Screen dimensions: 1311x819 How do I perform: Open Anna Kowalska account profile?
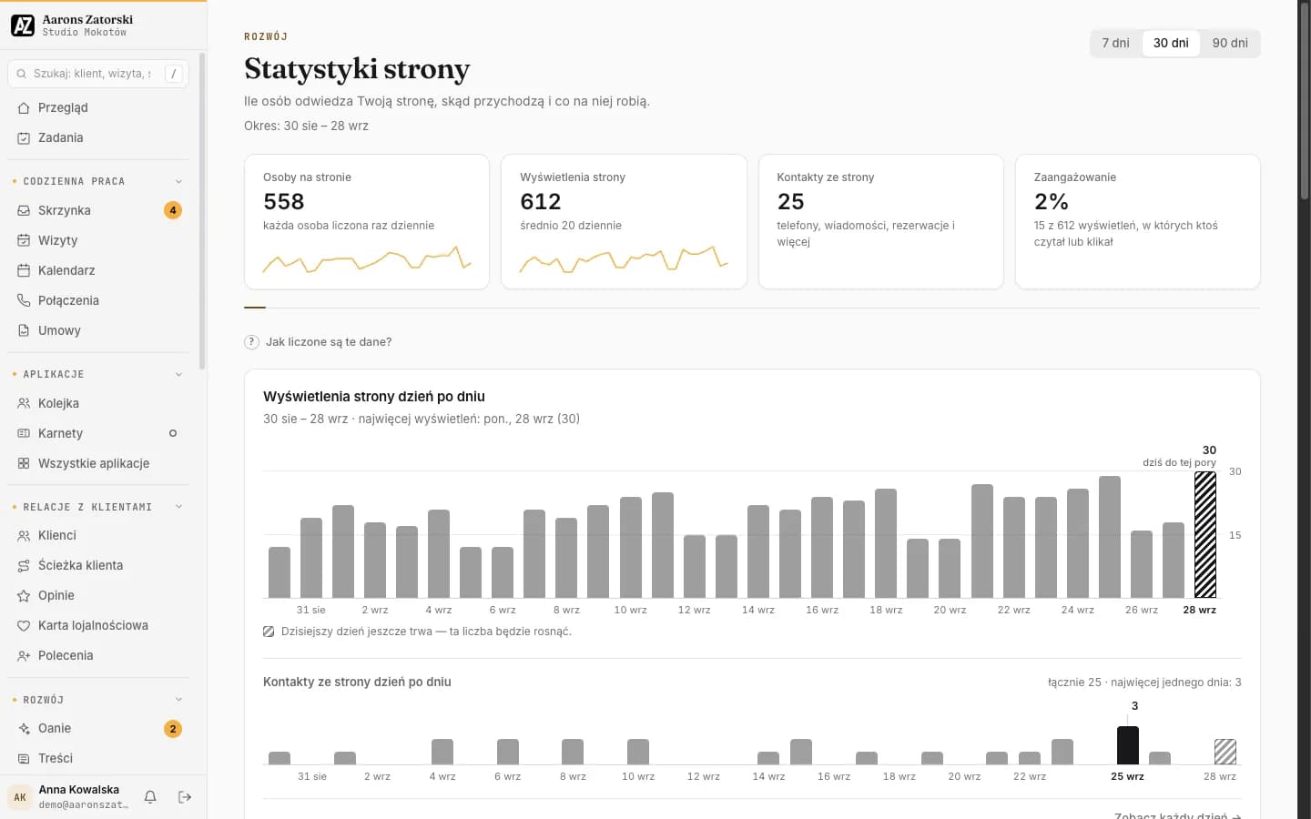coord(68,797)
